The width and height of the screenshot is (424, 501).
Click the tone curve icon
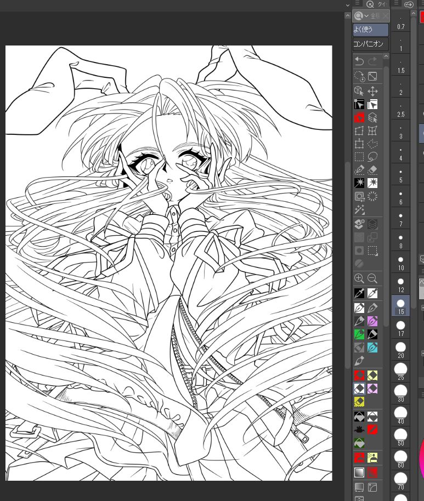(372, 487)
